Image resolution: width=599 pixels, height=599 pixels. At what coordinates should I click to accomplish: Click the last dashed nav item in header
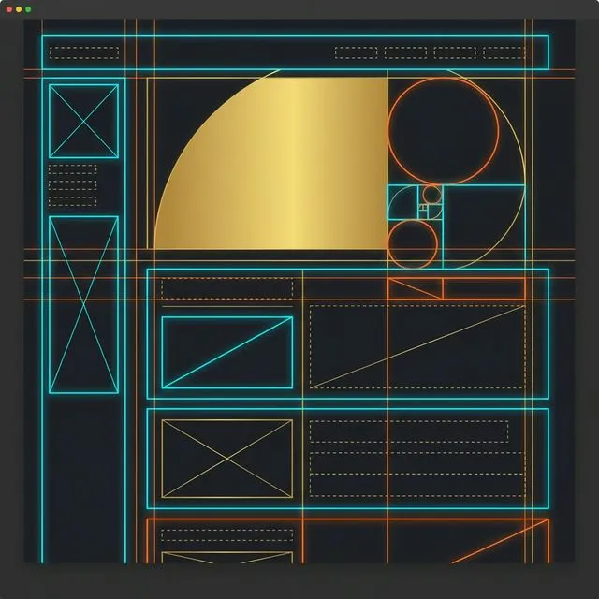click(x=504, y=52)
